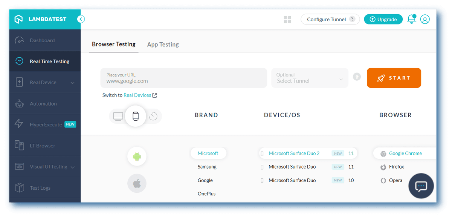Click the tunnel help icon beside Select Tunnel
The image size is (452, 218).
coord(357,77)
